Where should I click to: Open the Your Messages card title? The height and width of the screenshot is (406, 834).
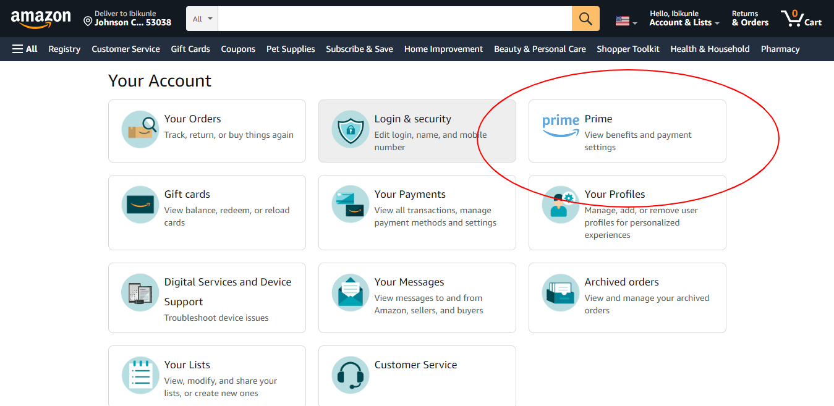click(409, 282)
